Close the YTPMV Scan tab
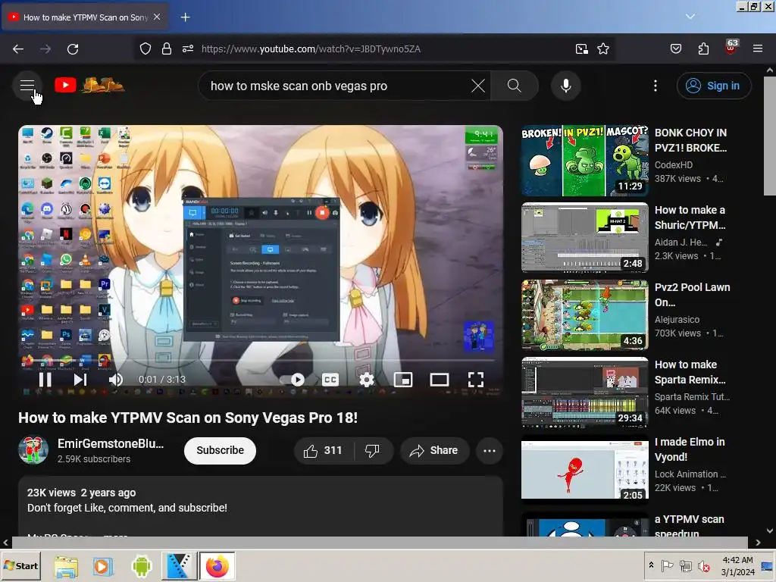This screenshot has height=582, width=776. [157, 17]
